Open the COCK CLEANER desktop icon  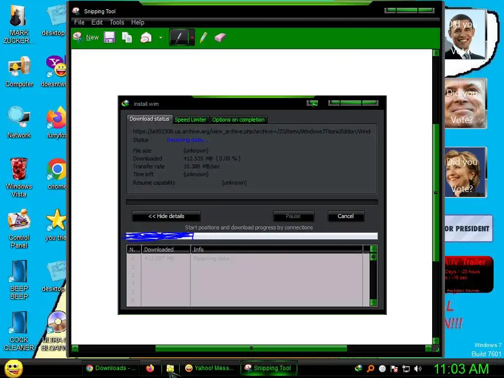tap(19, 331)
